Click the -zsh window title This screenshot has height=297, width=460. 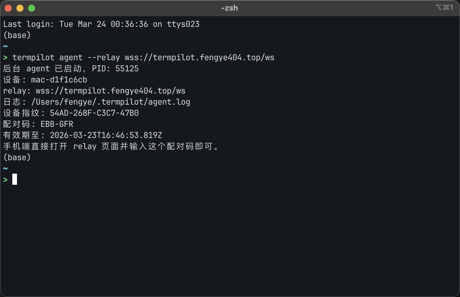(x=229, y=8)
